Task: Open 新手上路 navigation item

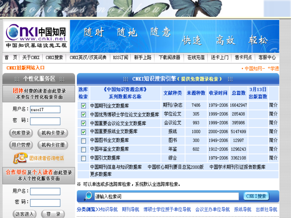Action: [143, 57]
